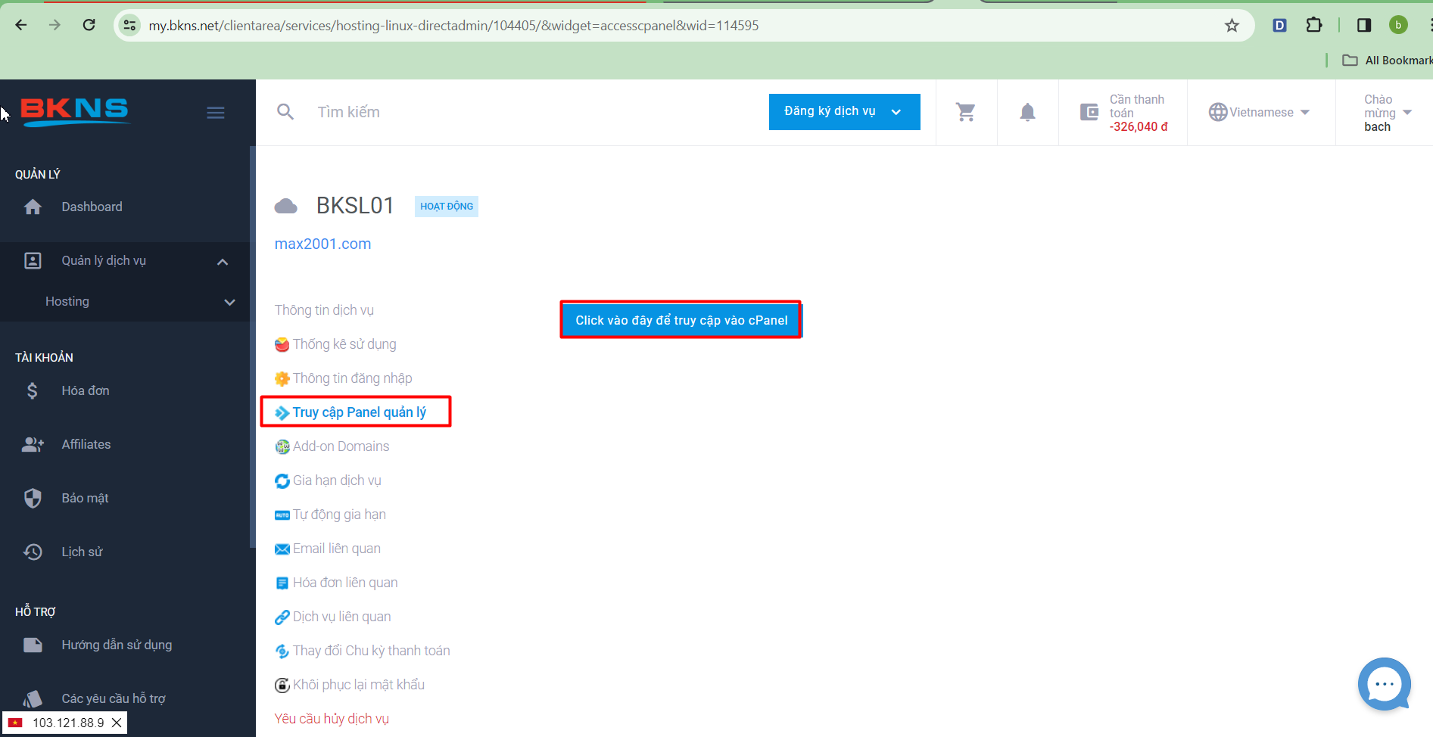Image resolution: width=1433 pixels, height=737 pixels.
Task: Select Thống kê sử dụng
Action: pyautogui.click(x=335, y=344)
